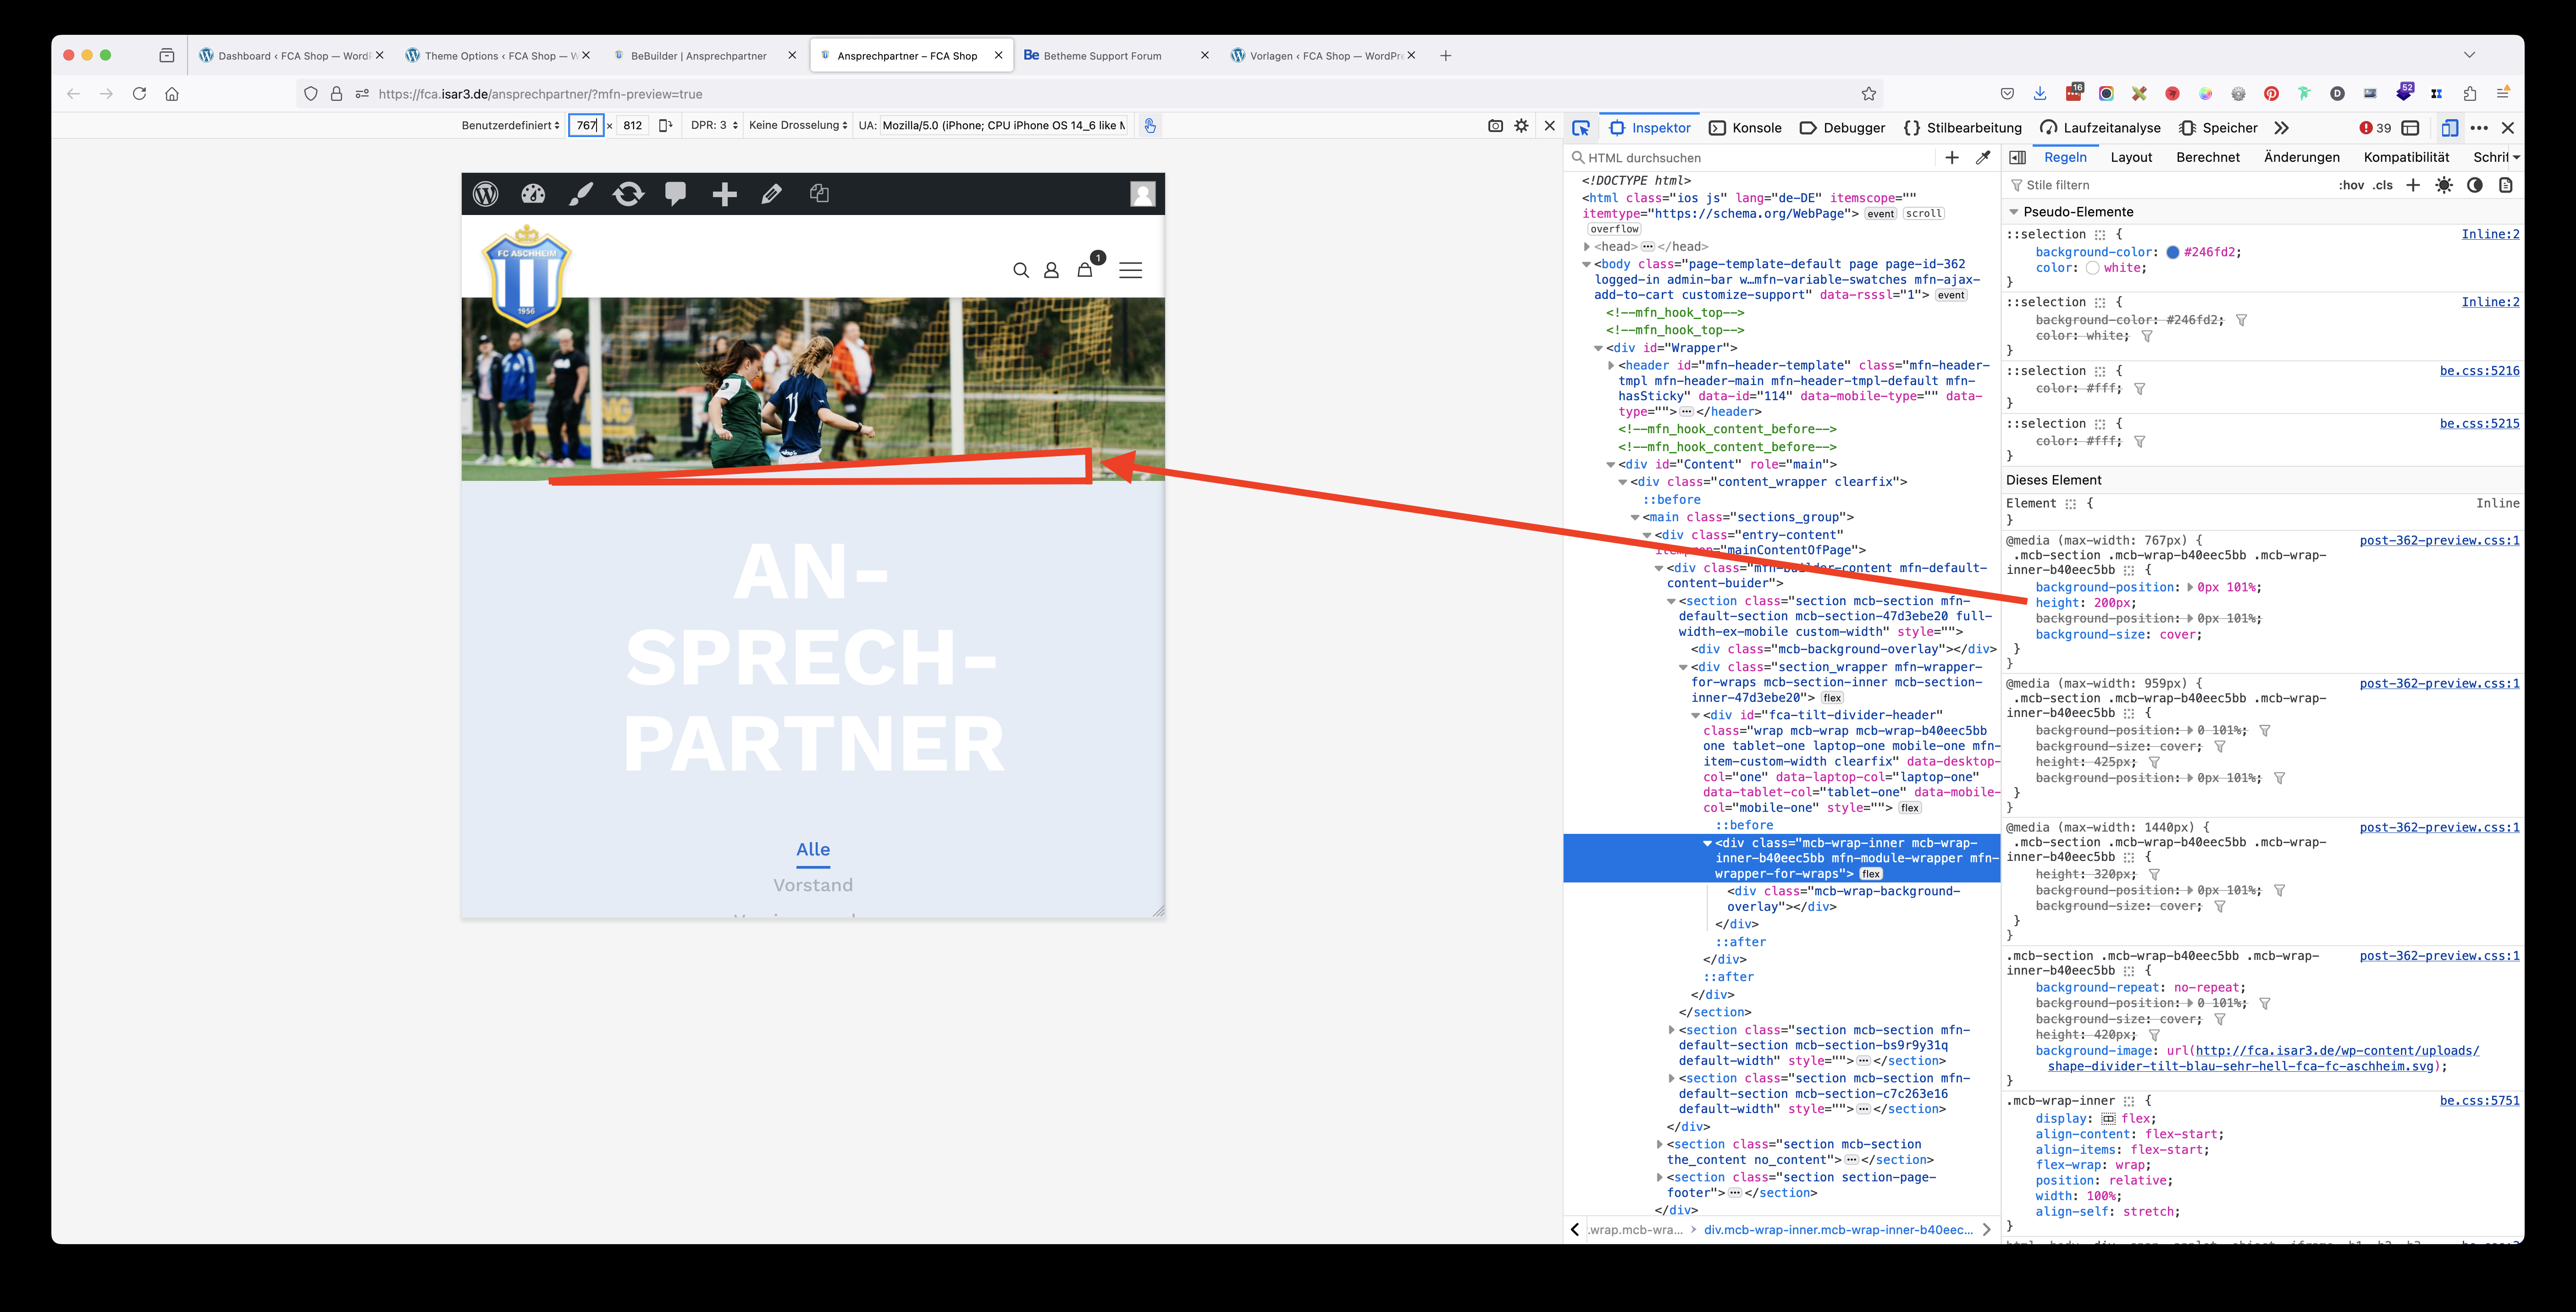Open responsive design mode settings gear
The width and height of the screenshot is (2576, 1312).
click(x=1522, y=126)
